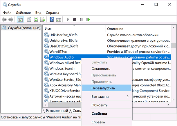
Task: Sort by the Описание column header
Action: pyautogui.click(x=138, y=29)
